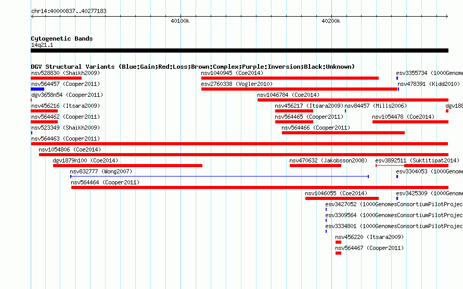Click nsv1046784 (Coe2014) label

(288, 95)
